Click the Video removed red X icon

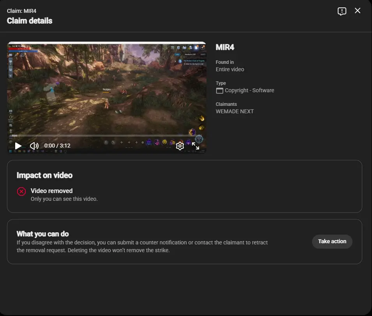click(x=21, y=191)
